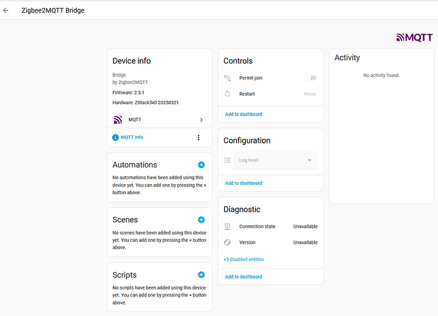This screenshot has width=438, height=316.
Task: Add Configuration entities to dashboard
Action: [243, 183]
